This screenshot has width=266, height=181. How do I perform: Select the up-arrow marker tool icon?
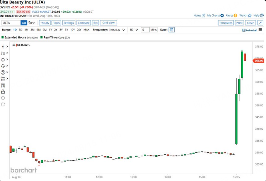3,66
